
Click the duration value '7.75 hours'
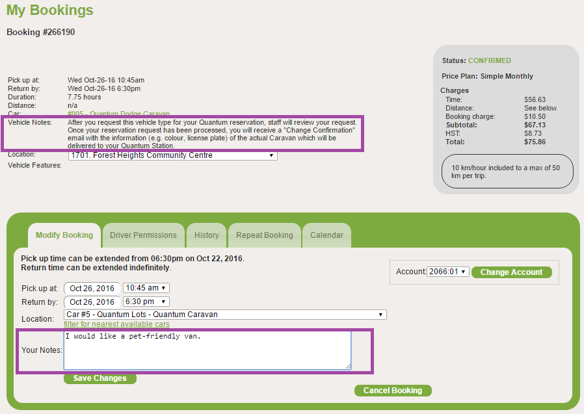(x=85, y=97)
